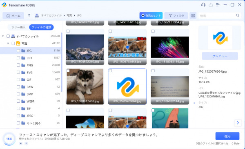
Task: Open the フィルタ button
Action: [176, 15]
